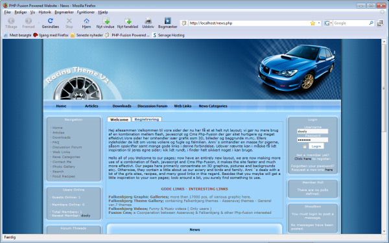Reload page with Genindlæs icon

coord(51,21)
